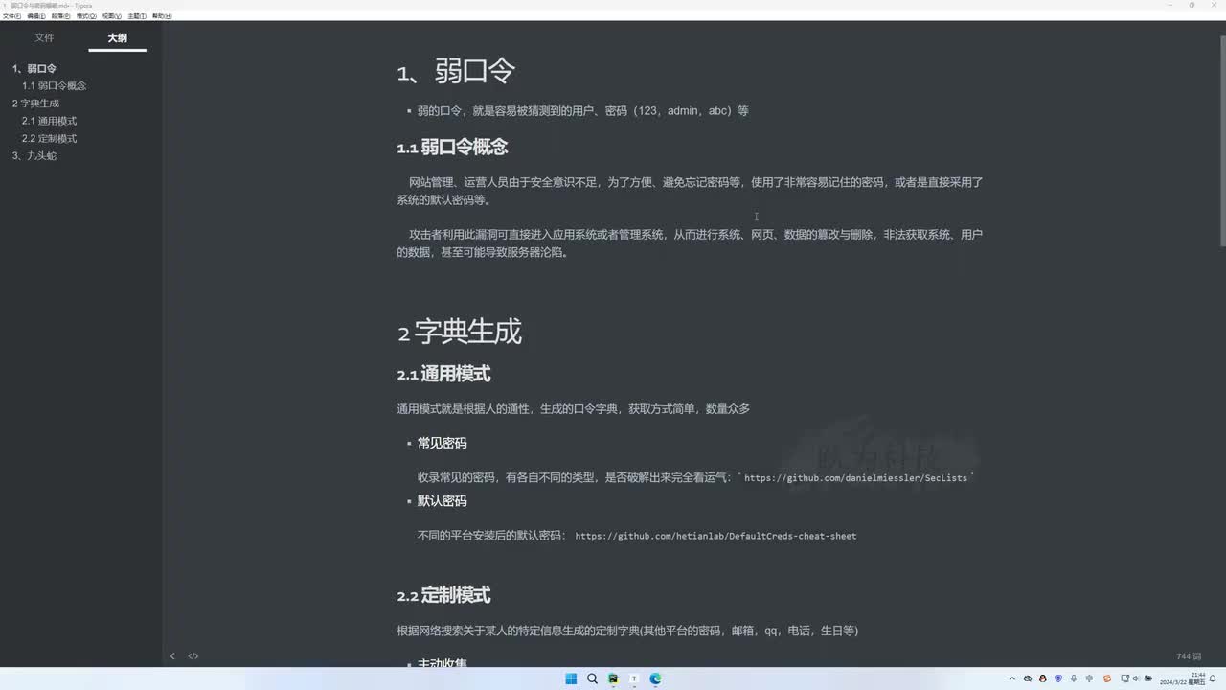This screenshot has height=690, width=1226.
Task: Open the PyCharm taskbar icon
Action: tap(613, 678)
